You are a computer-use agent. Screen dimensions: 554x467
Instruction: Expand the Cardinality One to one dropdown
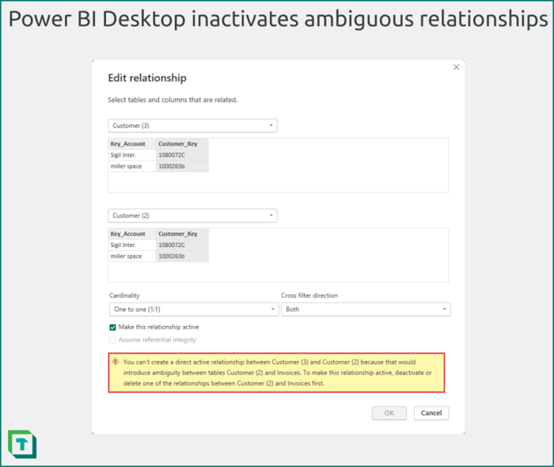(194, 309)
